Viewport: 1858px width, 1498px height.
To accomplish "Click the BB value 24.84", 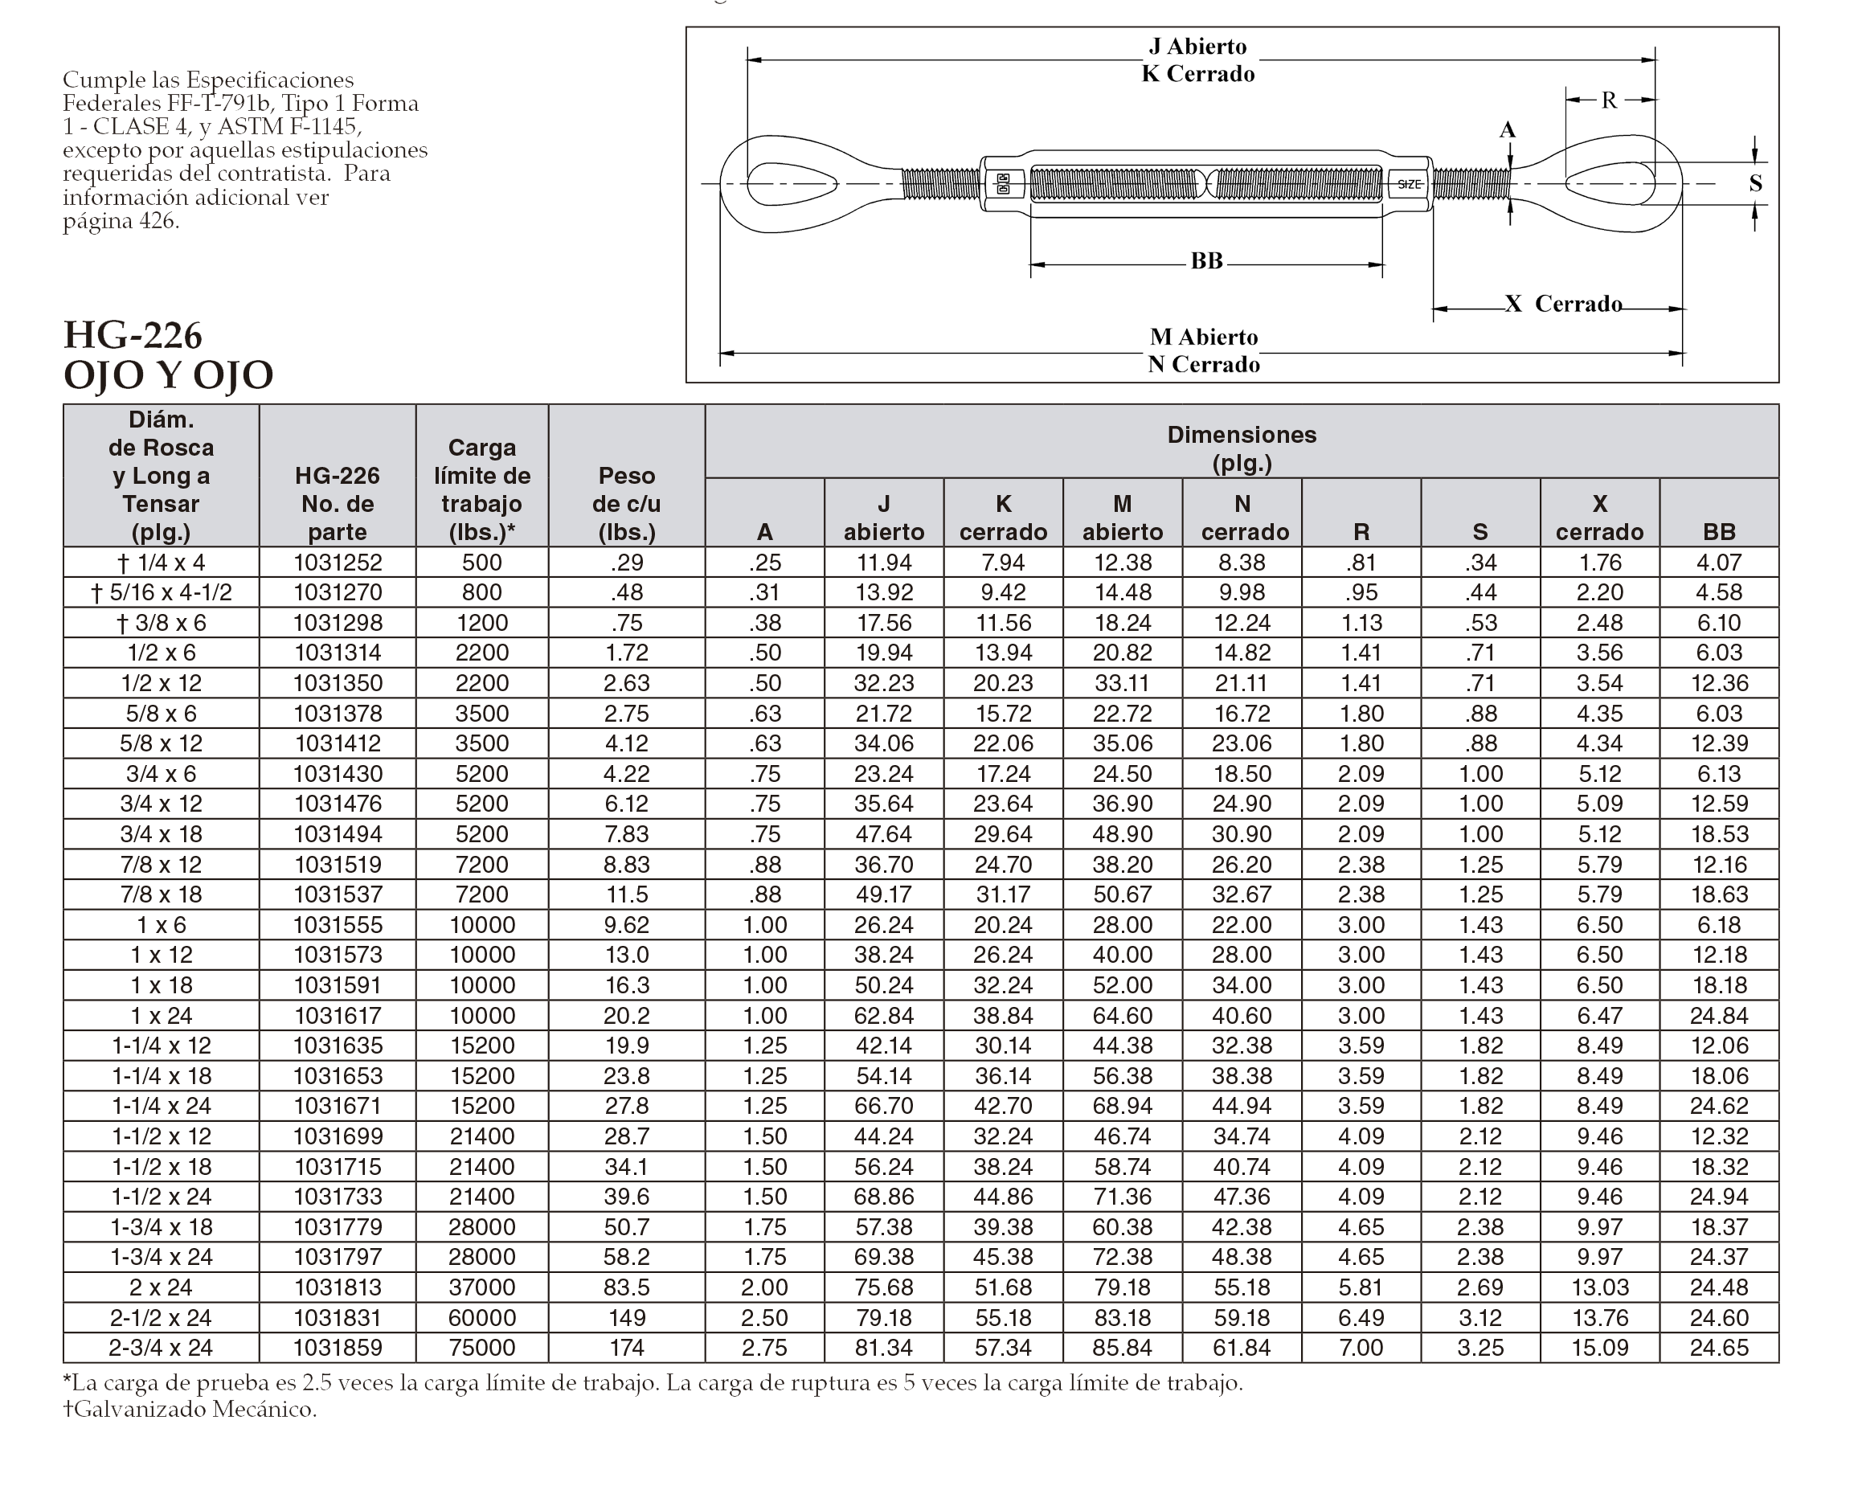I will point(1719,1016).
